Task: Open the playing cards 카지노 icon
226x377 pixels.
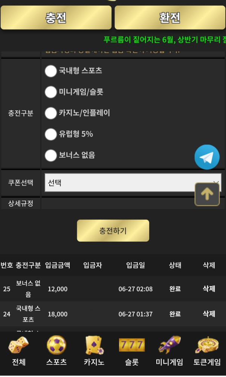Action: click(x=94, y=345)
